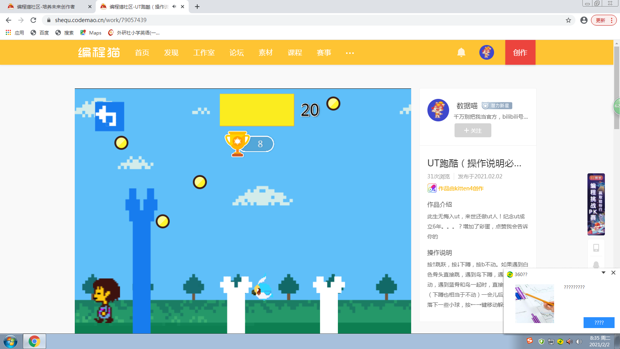Open the Chrome profile icon
Image resolution: width=620 pixels, height=349 pixels.
[x=584, y=20]
